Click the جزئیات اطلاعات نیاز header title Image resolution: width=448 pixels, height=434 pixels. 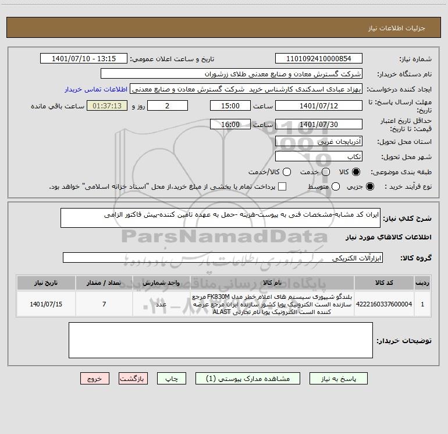click(397, 28)
